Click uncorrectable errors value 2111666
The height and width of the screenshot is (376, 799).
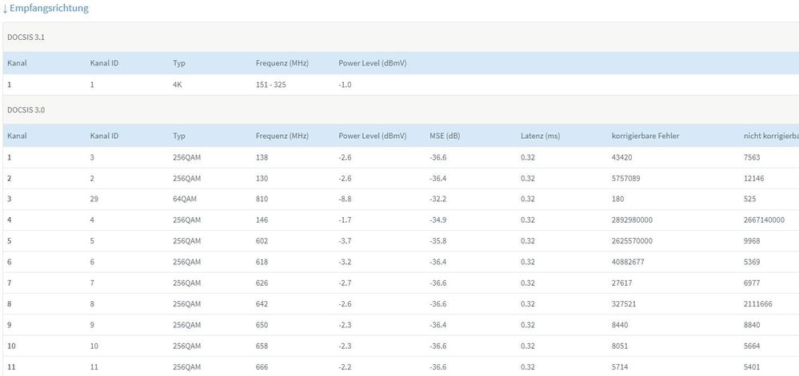[x=757, y=303]
